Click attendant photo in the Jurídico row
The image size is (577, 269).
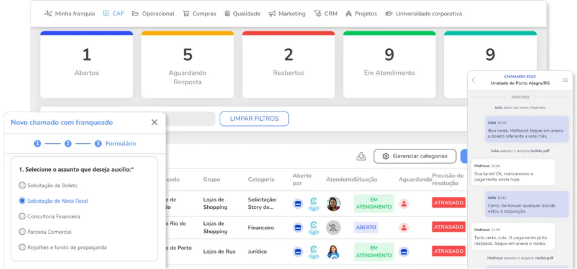[333, 252]
